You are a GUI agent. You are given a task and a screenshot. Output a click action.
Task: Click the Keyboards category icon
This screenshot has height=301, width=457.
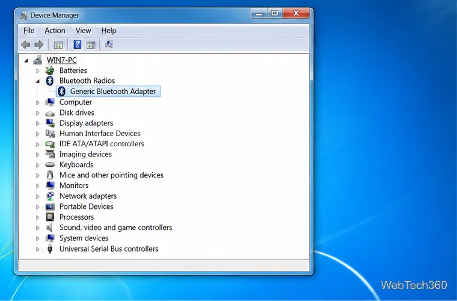[50, 165]
